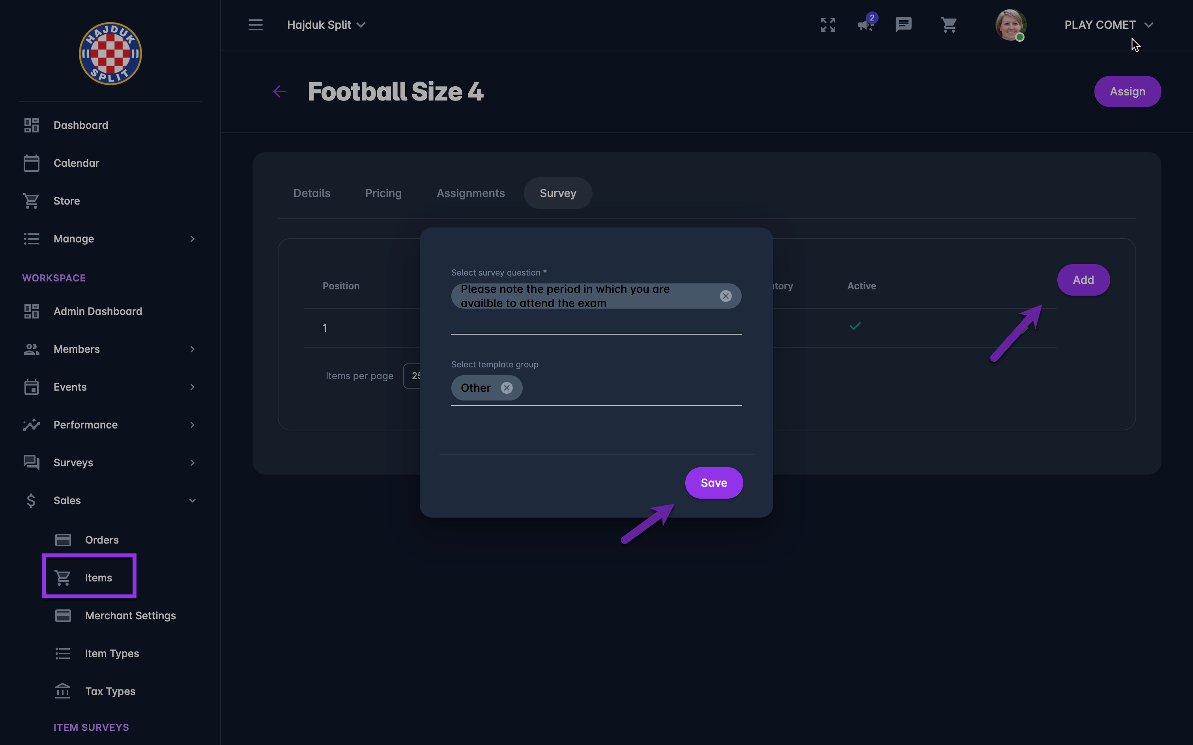Open the Hajduk Split organization dropdown
Image resolution: width=1193 pixels, height=745 pixels.
(x=326, y=24)
